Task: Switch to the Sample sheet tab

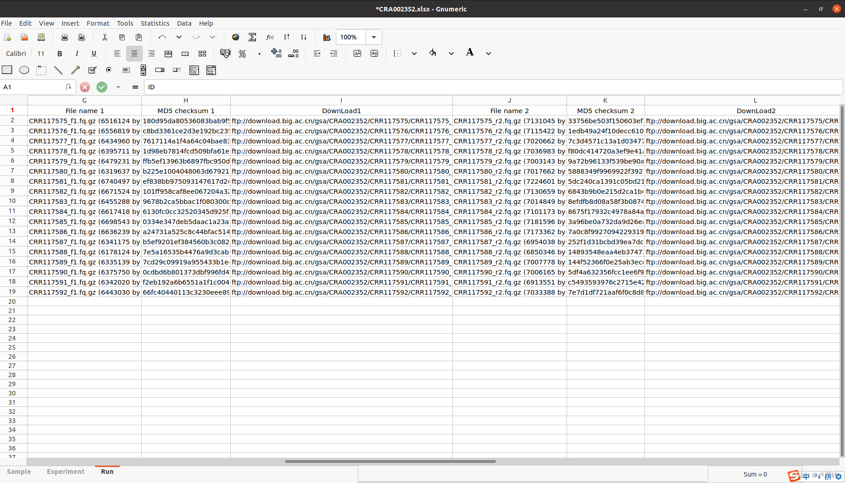Action: (x=19, y=472)
